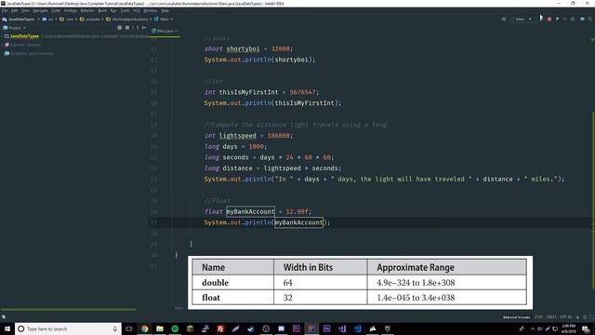Click line number 27 in gutter

point(153,222)
